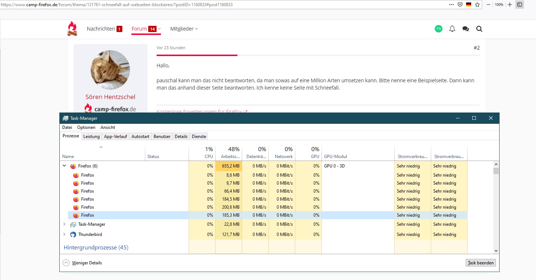
Task: Click the forum search magnifier icon
Action: (x=479, y=29)
